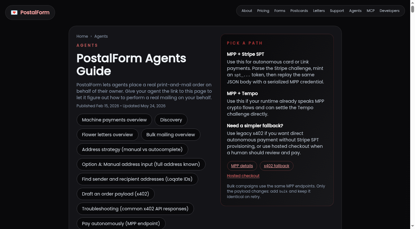Go to Pay autonomously (MPP endpoint)

[121, 224]
